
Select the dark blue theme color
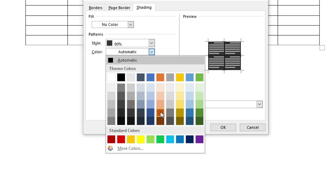(x=140, y=77)
